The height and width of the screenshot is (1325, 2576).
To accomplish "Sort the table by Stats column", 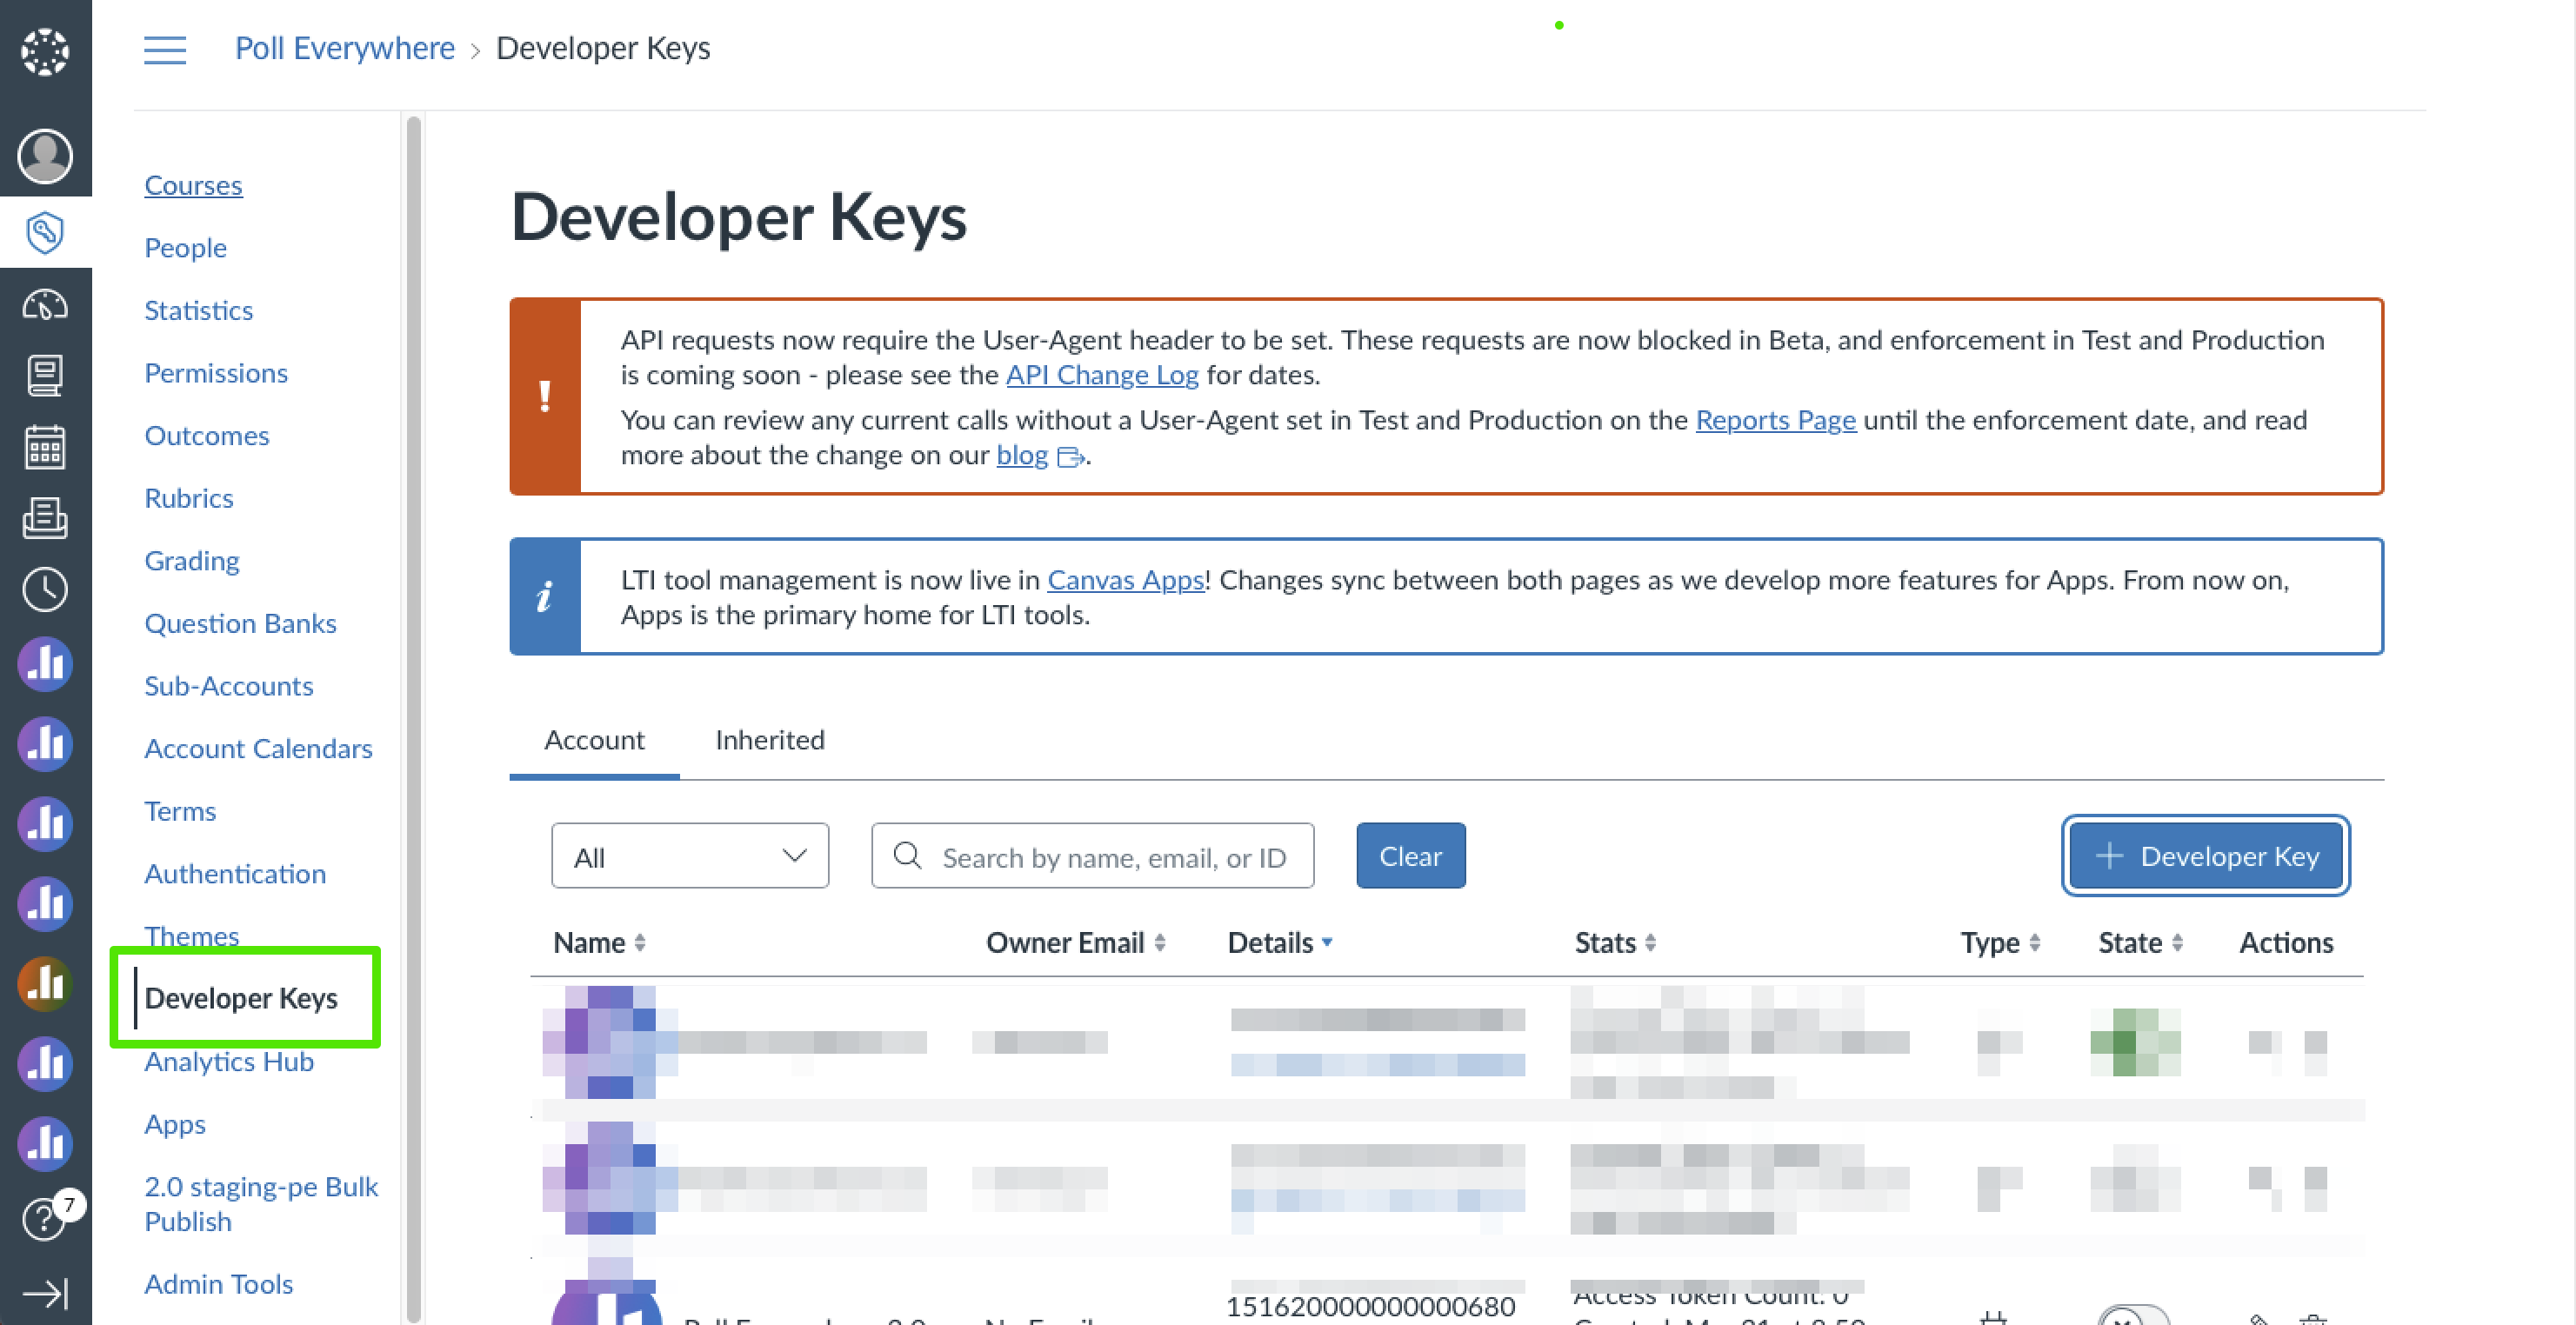I will coord(1616,943).
